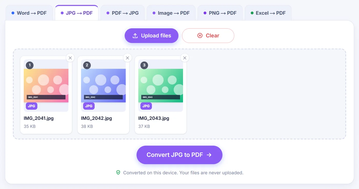359x189 pixels.
Task: Go to the PNG → PDF tab
Action: 220,13
